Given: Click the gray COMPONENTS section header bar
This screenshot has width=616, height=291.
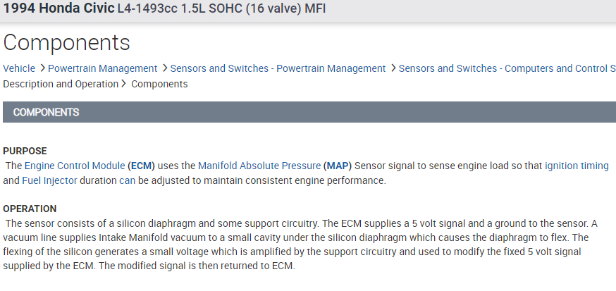Looking at the screenshot, I should (x=308, y=112).
